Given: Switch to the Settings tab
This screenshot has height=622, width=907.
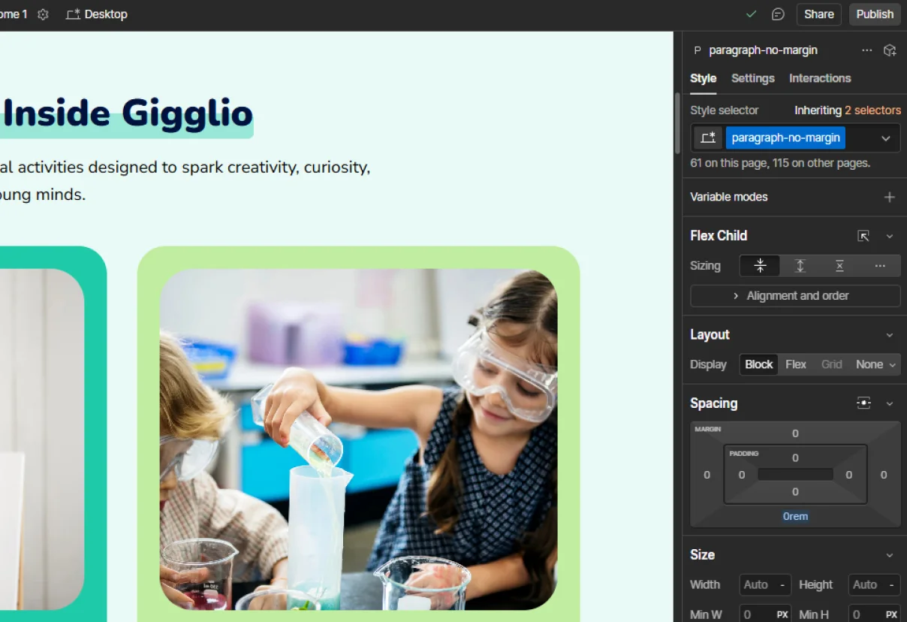Looking at the screenshot, I should click(x=753, y=78).
